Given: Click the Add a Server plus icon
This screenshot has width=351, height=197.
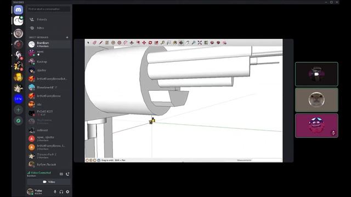Looking at the screenshot, I should pyautogui.click(x=18, y=110).
